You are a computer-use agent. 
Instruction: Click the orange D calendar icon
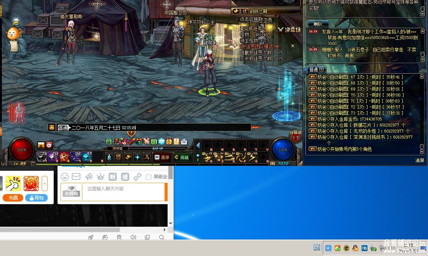point(169,141)
